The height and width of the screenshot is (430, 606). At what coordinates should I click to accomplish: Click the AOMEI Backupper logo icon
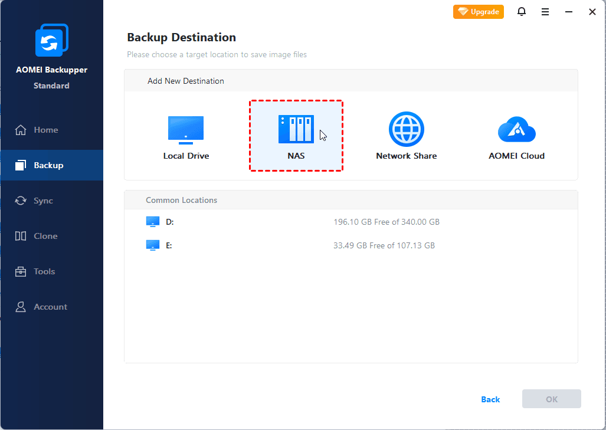coord(51,41)
